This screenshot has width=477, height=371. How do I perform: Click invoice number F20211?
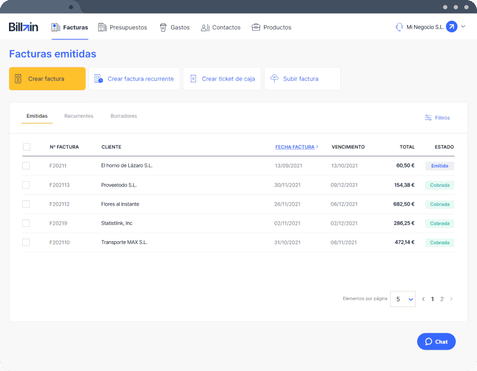[x=58, y=166]
